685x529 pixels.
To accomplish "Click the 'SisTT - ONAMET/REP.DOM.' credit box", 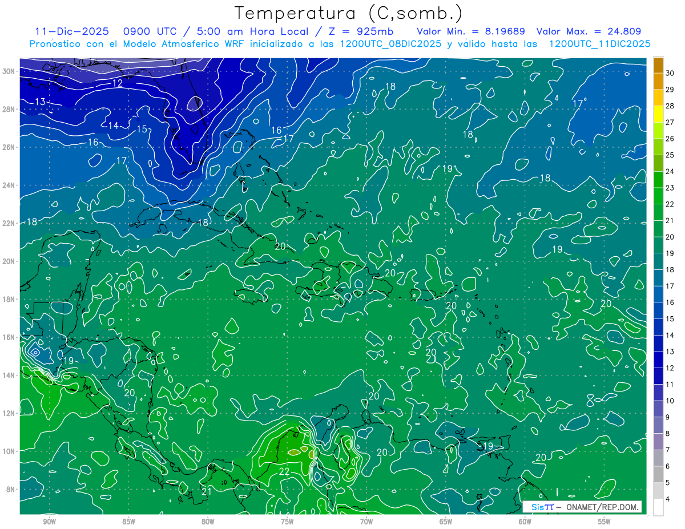I will [x=582, y=507].
